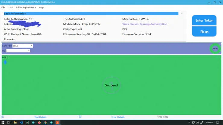The height and width of the screenshot is (125, 223).
Task: Click the text 'Total Authorization: 12'
Action: (18, 19)
